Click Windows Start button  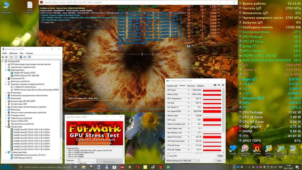[9, 167]
